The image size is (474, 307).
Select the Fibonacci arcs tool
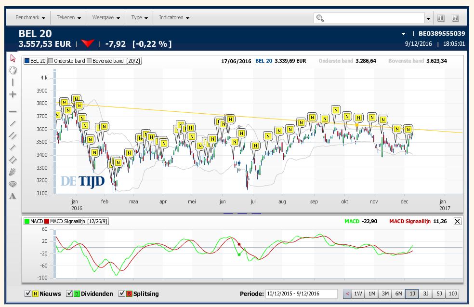point(13,184)
